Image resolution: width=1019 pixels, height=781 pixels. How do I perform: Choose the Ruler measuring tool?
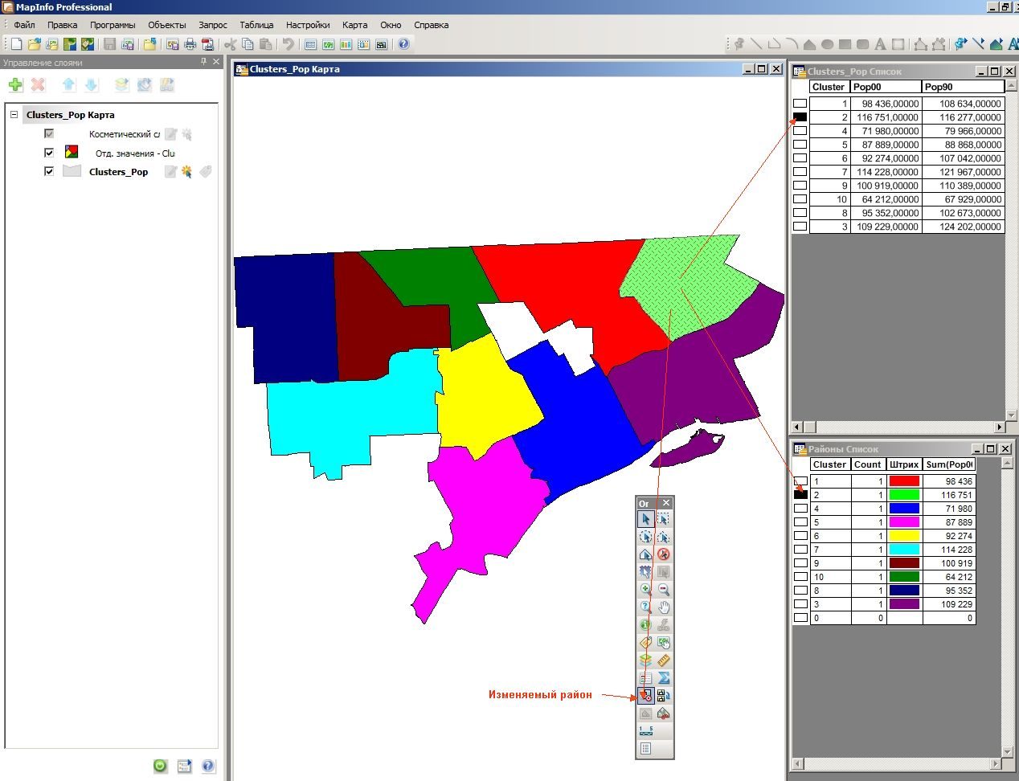663,660
